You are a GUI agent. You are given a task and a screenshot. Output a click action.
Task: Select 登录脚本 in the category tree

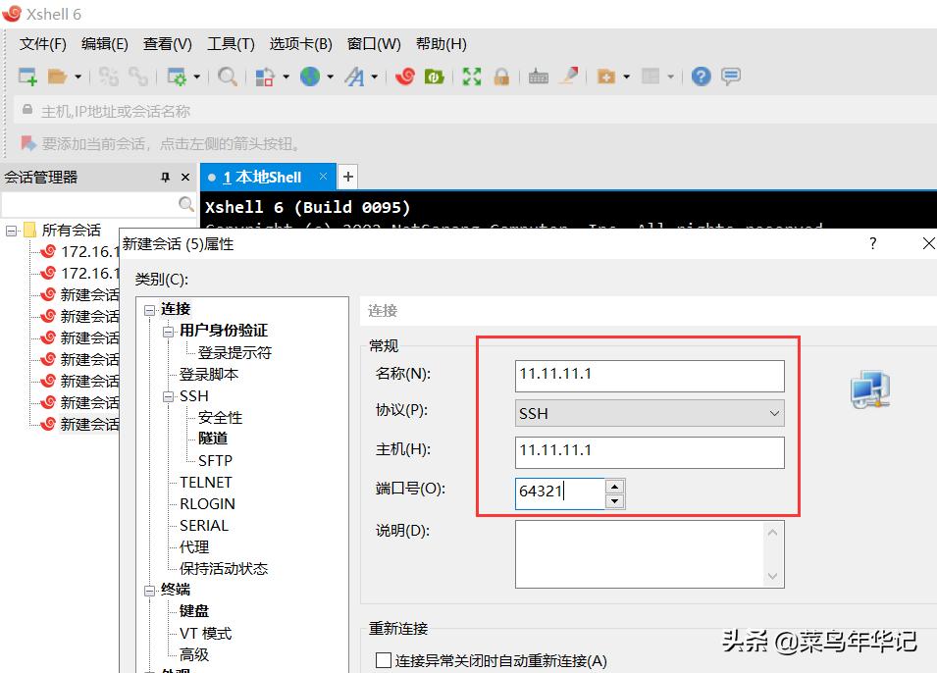(x=209, y=374)
